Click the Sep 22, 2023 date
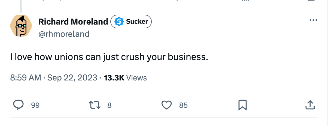Image resolution: width=328 pixels, height=126 pixels. pos(72,78)
